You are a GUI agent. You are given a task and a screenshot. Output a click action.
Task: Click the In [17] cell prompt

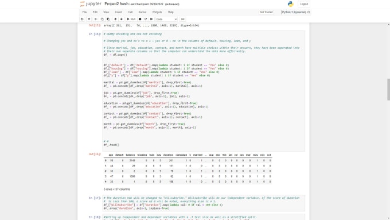95,198
